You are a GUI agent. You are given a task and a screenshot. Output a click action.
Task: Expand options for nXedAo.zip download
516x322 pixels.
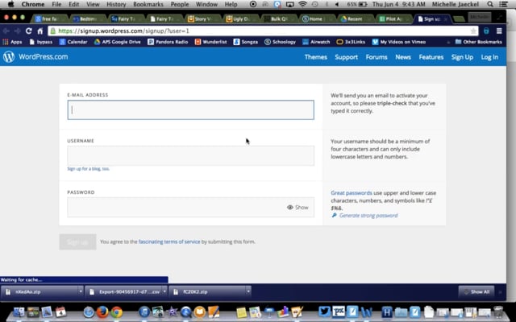[81, 291]
